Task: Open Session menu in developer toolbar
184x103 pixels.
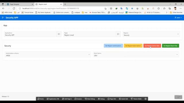Action: pyautogui.click(x=78, y=99)
